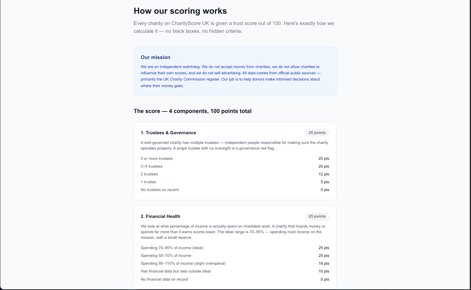Click 'No financial data on record' row
This screenshot has height=290, width=471.
[235, 279]
